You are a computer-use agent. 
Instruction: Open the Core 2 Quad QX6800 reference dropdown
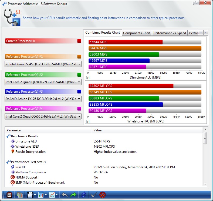[x=43, y=82]
